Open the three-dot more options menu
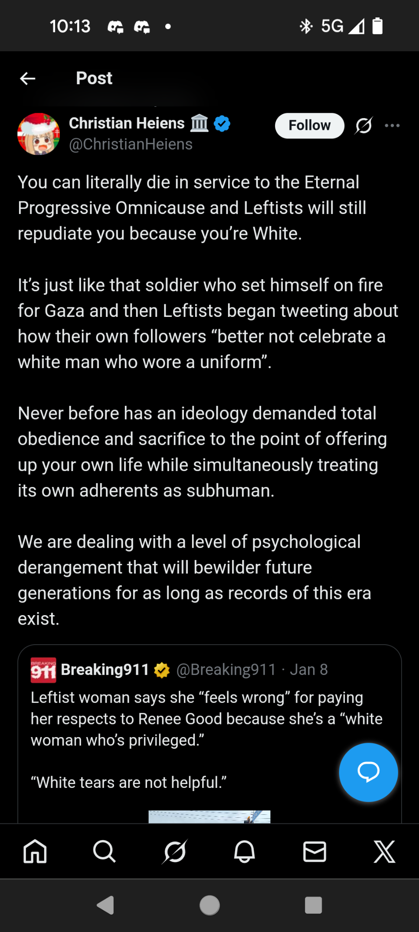 (392, 125)
